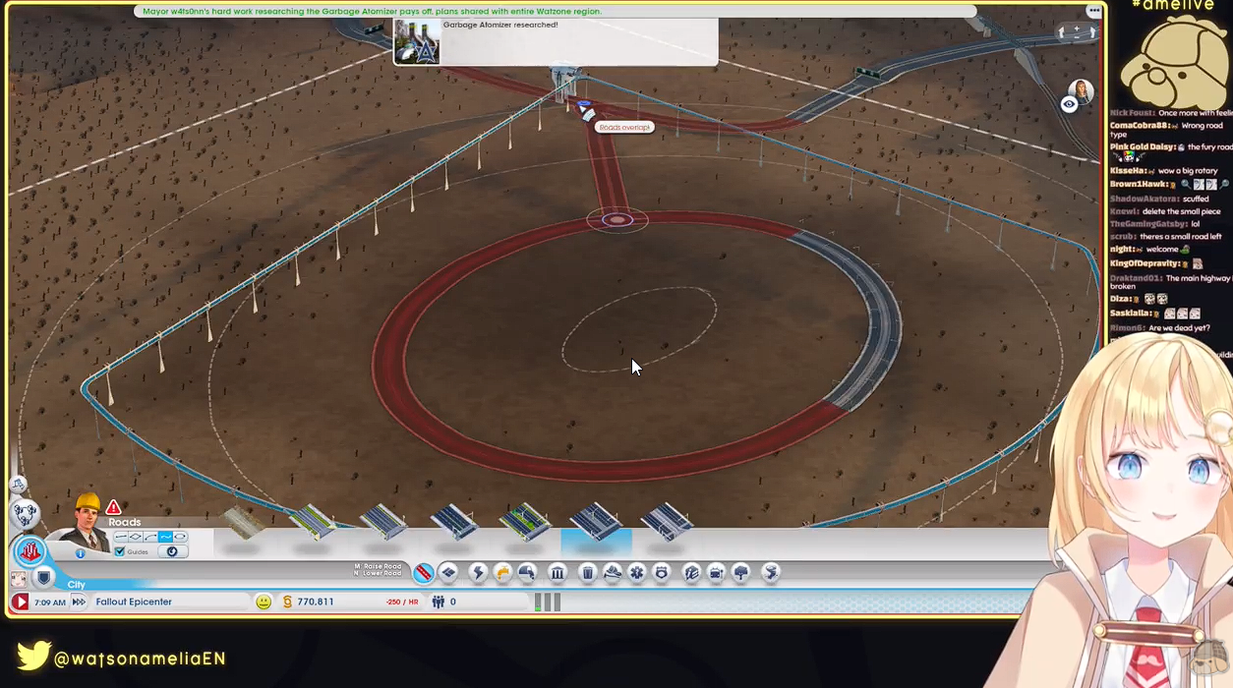
Task: Click the player avatar portrait near top right
Action: (1081, 92)
